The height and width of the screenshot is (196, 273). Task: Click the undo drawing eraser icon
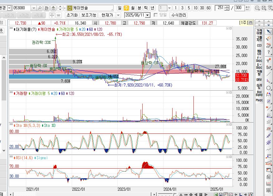click(x=269, y=38)
